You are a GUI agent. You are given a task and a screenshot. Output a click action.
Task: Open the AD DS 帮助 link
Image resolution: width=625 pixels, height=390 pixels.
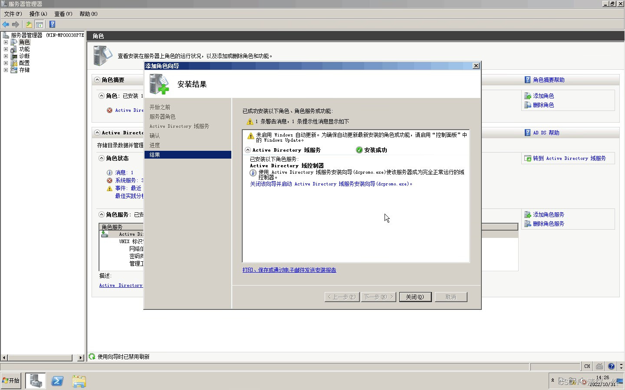546,133
